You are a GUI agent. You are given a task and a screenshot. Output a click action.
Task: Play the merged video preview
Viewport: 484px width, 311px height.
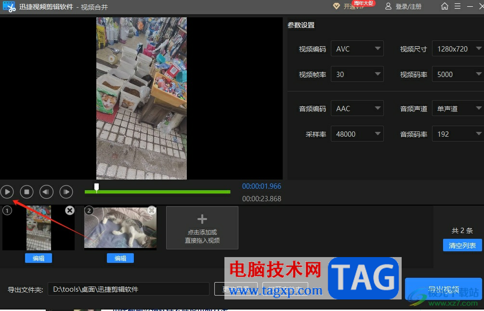[7, 192]
